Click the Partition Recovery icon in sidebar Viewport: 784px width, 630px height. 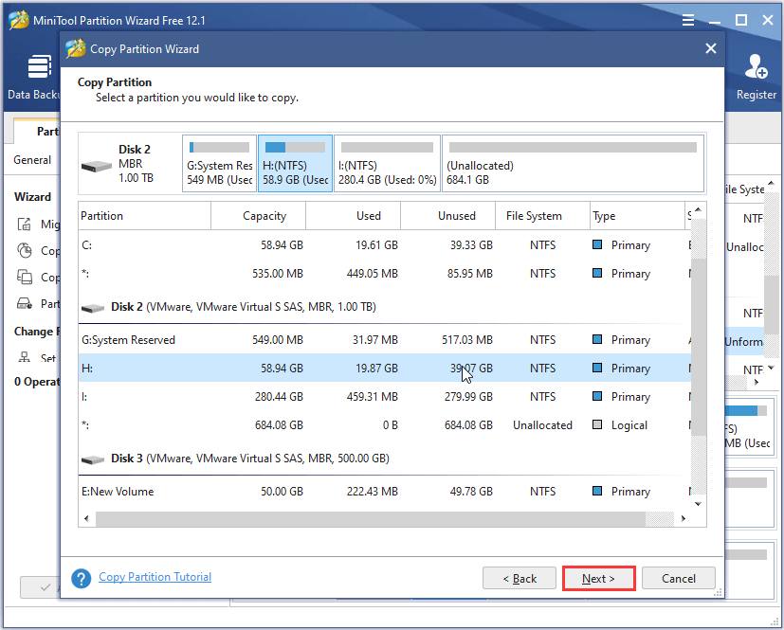point(25,303)
